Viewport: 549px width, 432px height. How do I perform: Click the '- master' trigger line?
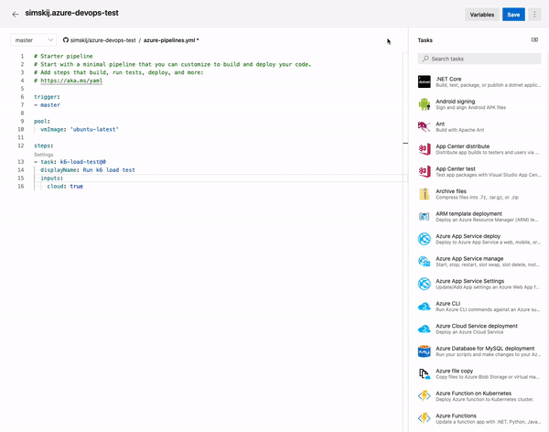(x=47, y=104)
